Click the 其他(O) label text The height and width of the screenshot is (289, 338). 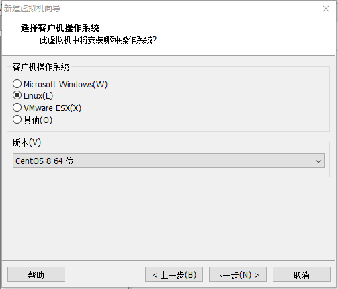point(38,120)
